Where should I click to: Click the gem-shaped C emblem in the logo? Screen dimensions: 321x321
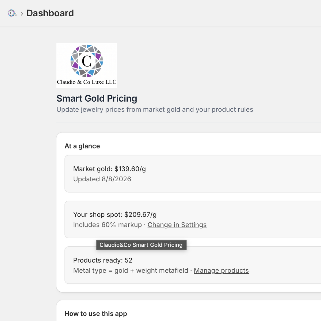(x=87, y=61)
